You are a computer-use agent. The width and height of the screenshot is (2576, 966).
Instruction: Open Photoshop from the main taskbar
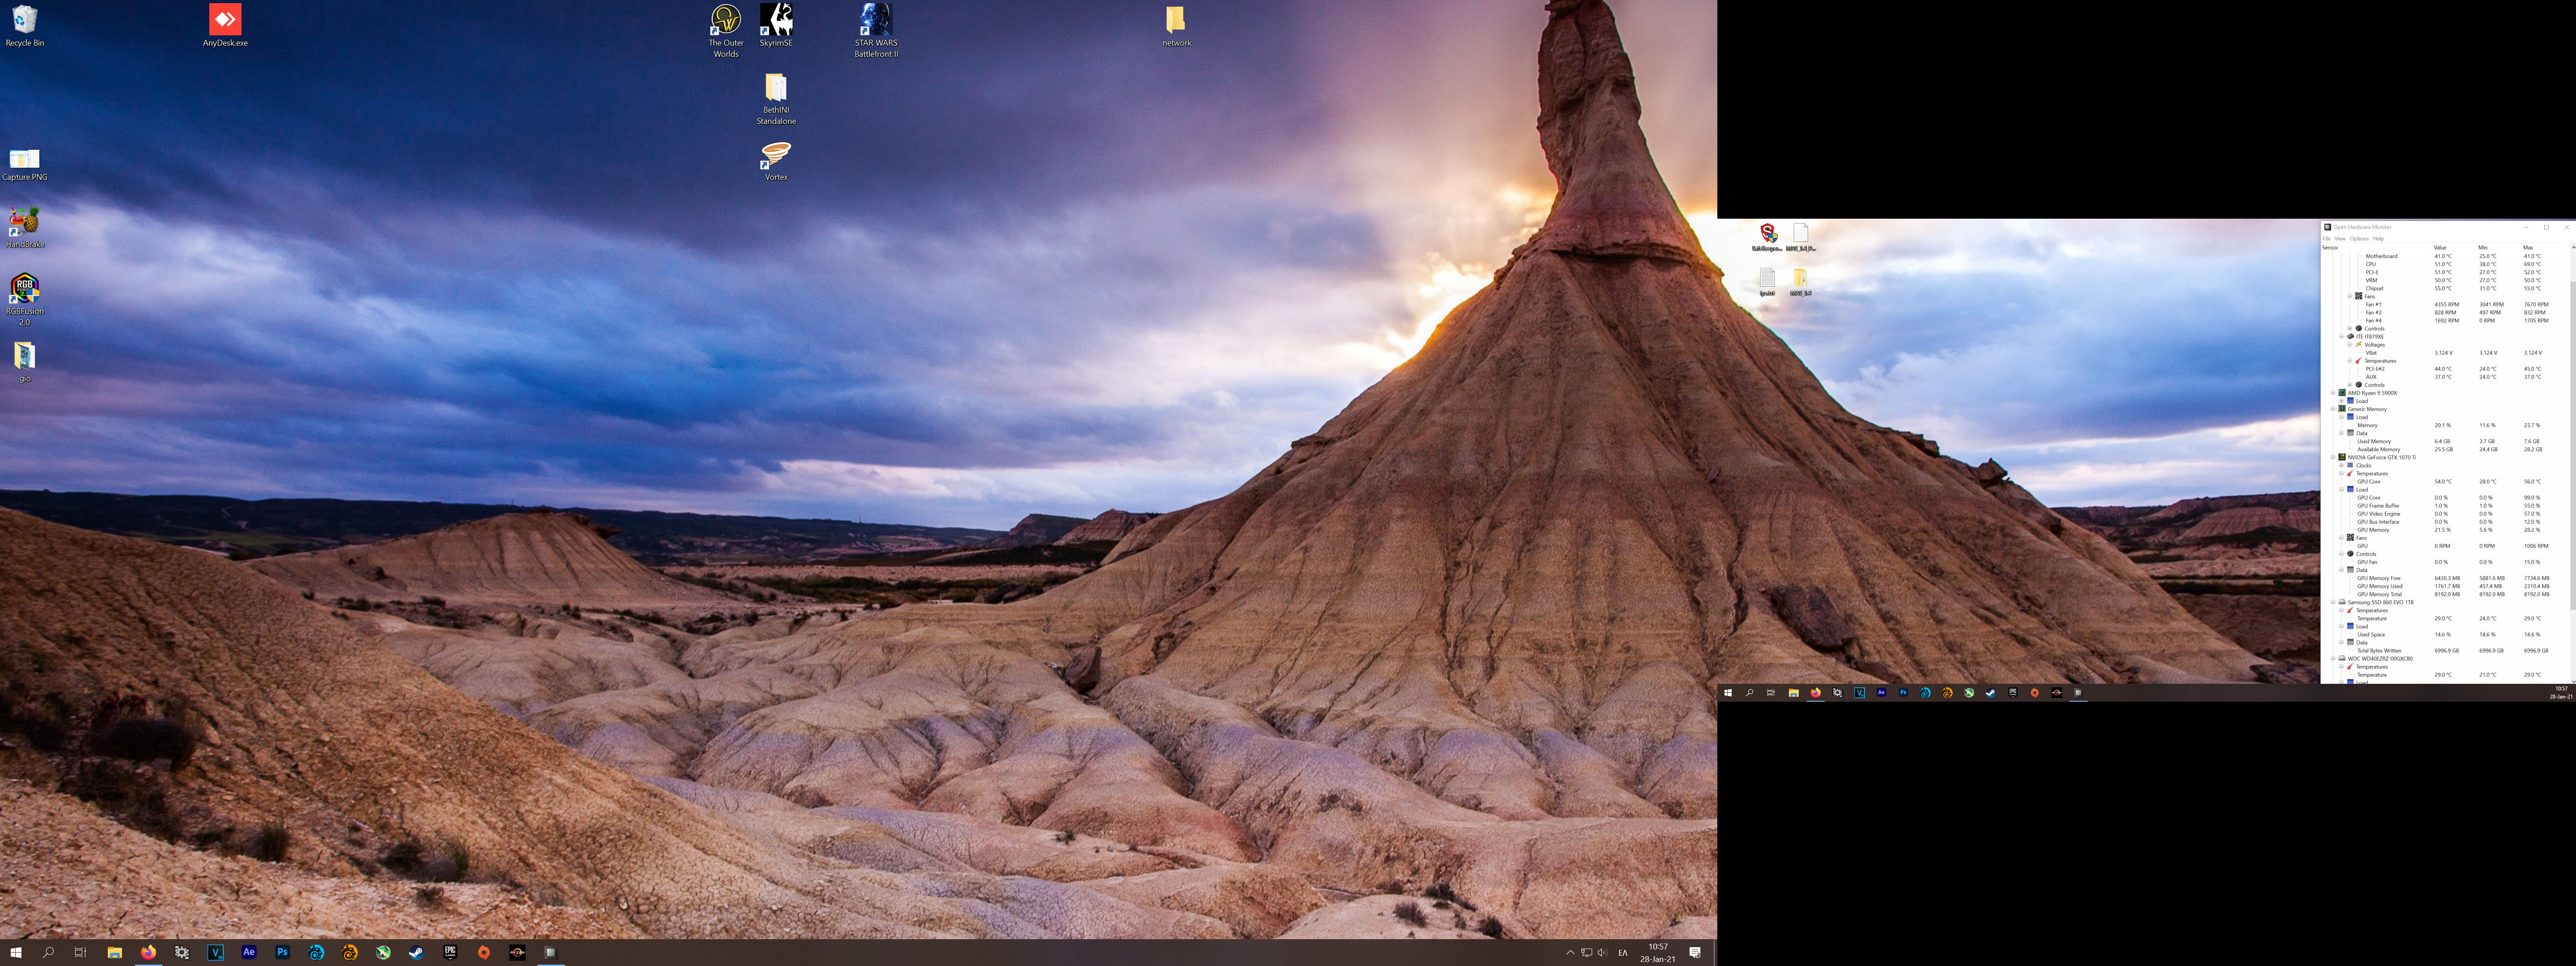(282, 952)
